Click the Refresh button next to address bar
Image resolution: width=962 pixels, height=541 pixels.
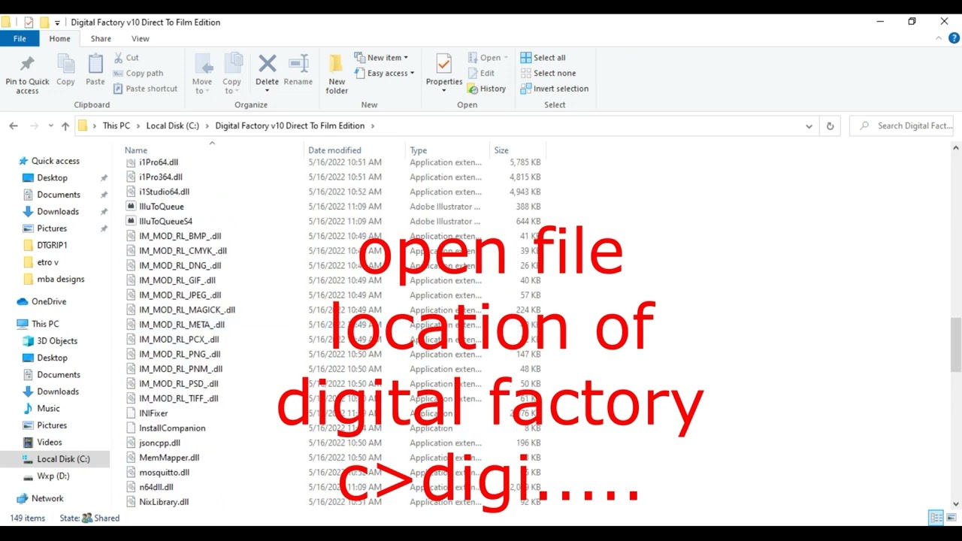[830, 126]
